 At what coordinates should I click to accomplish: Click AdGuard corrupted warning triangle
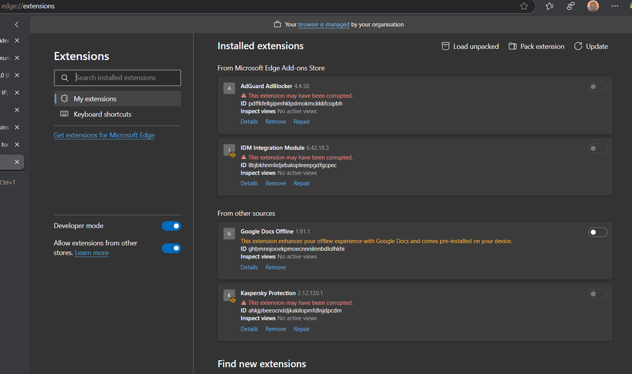click(x=244, y=96)
